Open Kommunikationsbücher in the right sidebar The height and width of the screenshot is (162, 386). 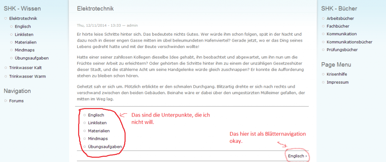coord(349,42)
